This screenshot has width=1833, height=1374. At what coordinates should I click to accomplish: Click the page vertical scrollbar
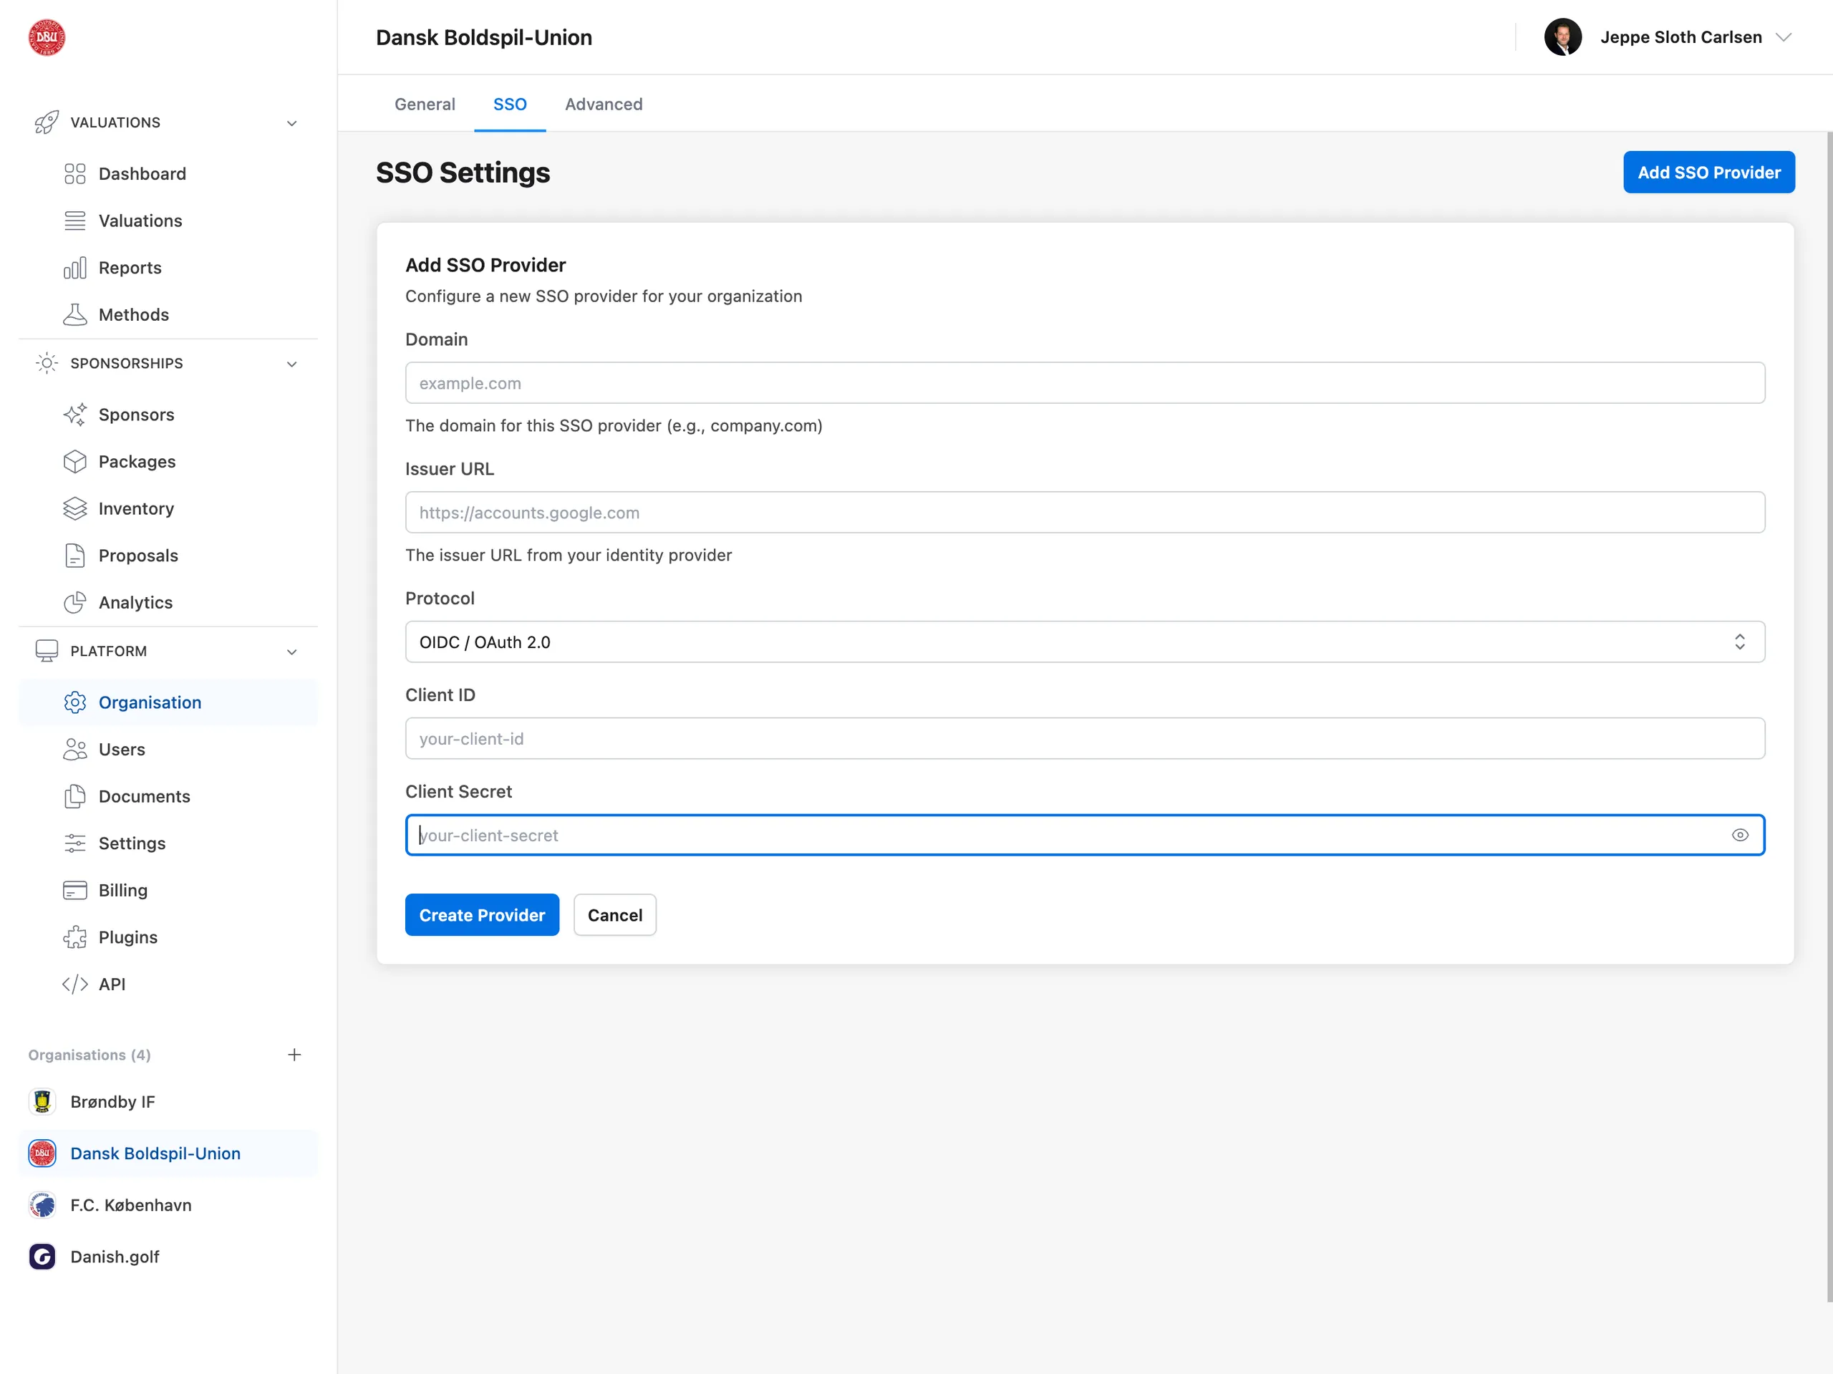tap(1828, 717)
